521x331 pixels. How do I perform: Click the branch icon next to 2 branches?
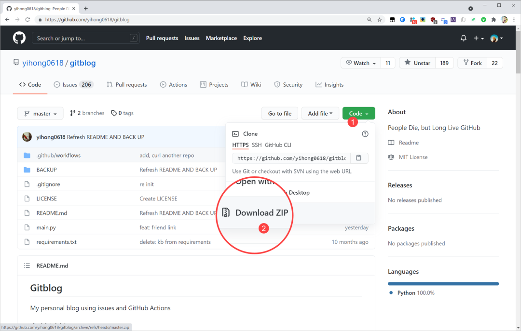(71, 113)
